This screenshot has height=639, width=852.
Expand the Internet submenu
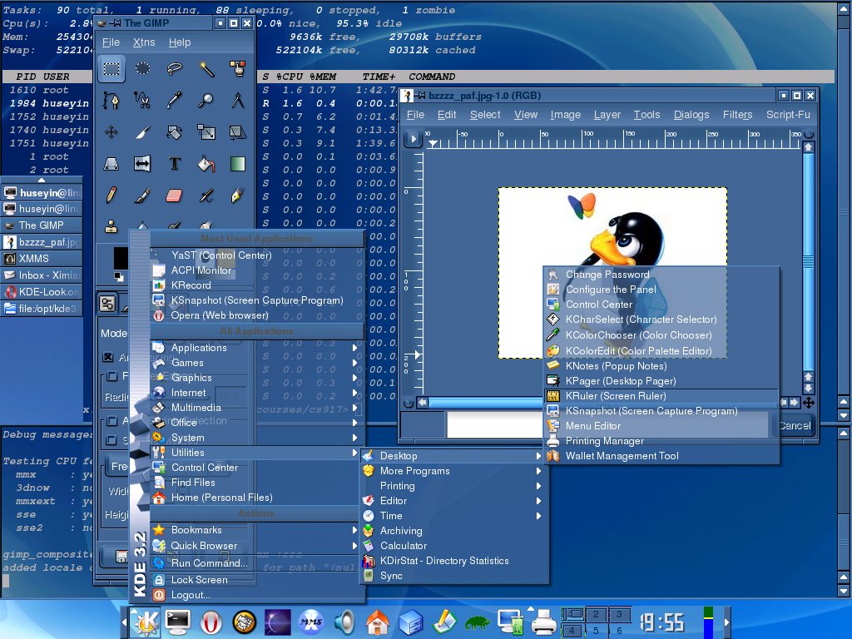(x=255, y=393)
